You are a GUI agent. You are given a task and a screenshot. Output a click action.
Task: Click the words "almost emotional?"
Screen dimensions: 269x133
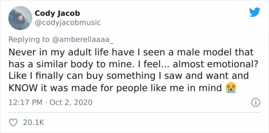click(x=216, y=64)
